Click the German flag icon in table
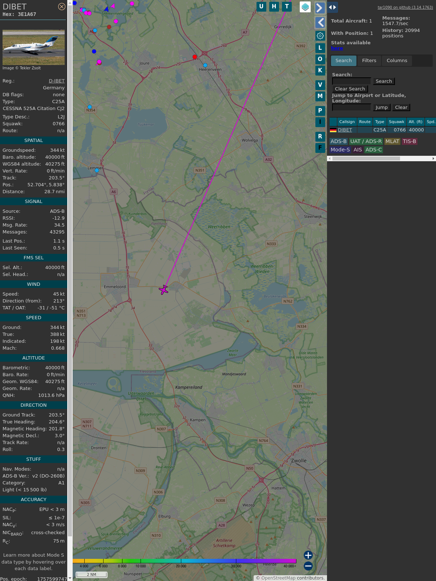 click(x=333, y=130)
